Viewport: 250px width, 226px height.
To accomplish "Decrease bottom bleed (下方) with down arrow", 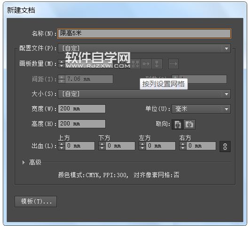I will pos(102,148).
